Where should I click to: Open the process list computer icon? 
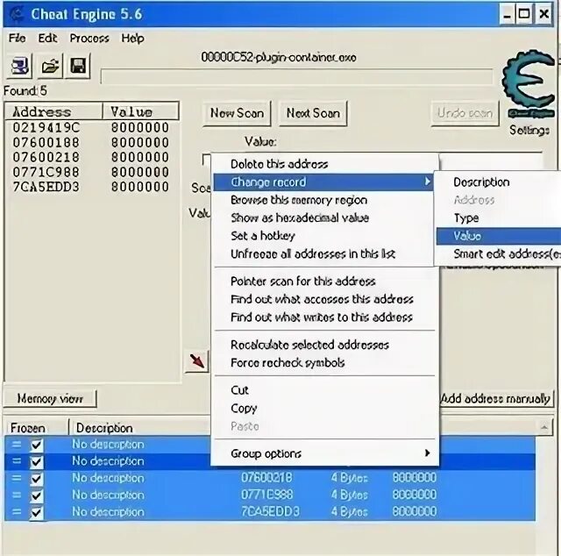[19, 67]
